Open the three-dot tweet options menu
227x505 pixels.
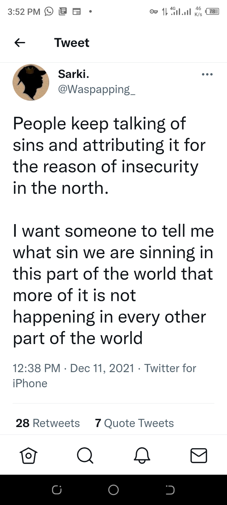click(x=207, y=74)
